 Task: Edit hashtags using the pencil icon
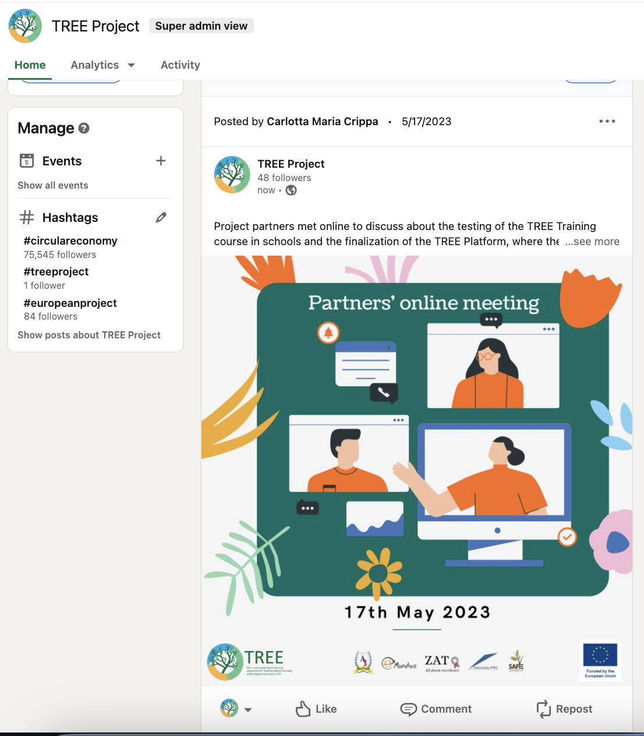(161, 217)
